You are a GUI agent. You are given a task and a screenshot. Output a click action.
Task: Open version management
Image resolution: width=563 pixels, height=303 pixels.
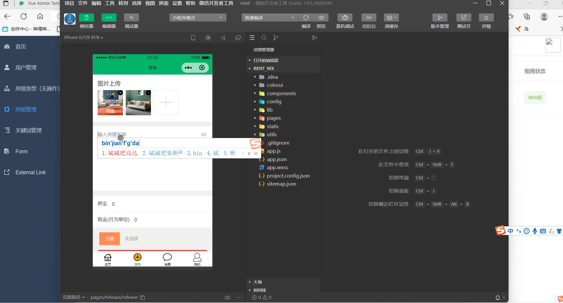(440, 18)
